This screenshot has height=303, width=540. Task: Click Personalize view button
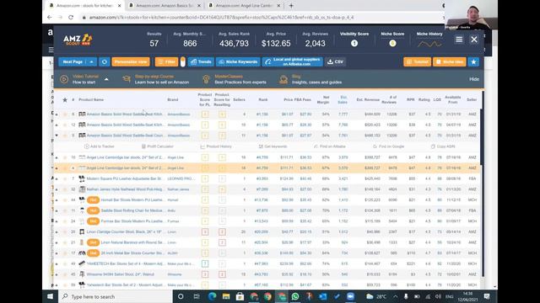(x=131, y=61)
